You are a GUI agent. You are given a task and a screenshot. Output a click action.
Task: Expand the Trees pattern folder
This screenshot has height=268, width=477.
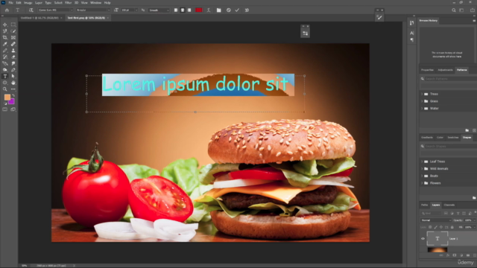click(422, 94)
